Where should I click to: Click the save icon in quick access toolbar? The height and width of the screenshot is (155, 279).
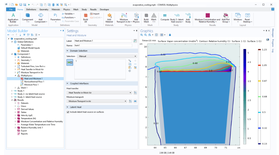coord(21,5)
